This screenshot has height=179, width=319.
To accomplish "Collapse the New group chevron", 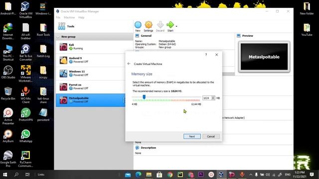I will (x=58, y=37).
